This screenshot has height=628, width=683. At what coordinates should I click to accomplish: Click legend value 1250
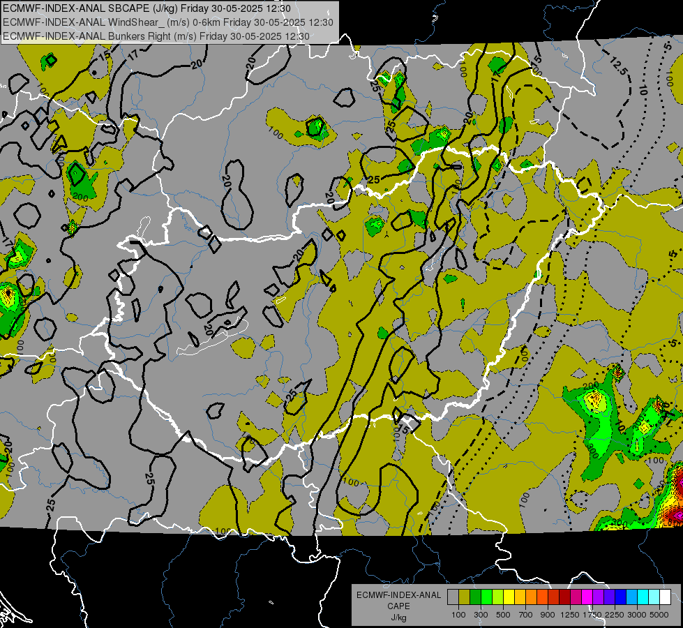(570, 615)
